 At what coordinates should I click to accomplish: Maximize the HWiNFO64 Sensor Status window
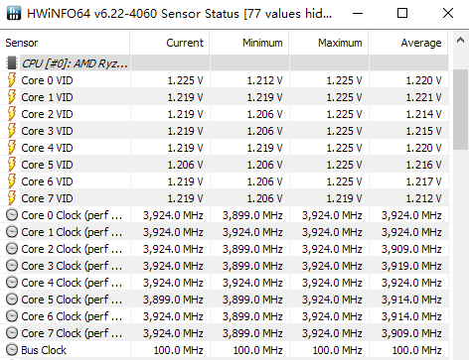point(402,13)
